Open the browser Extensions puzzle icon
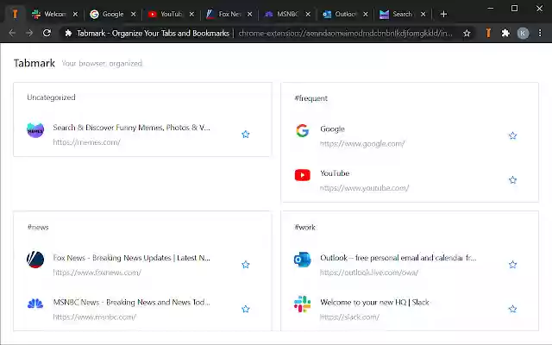 click(505, 33)
